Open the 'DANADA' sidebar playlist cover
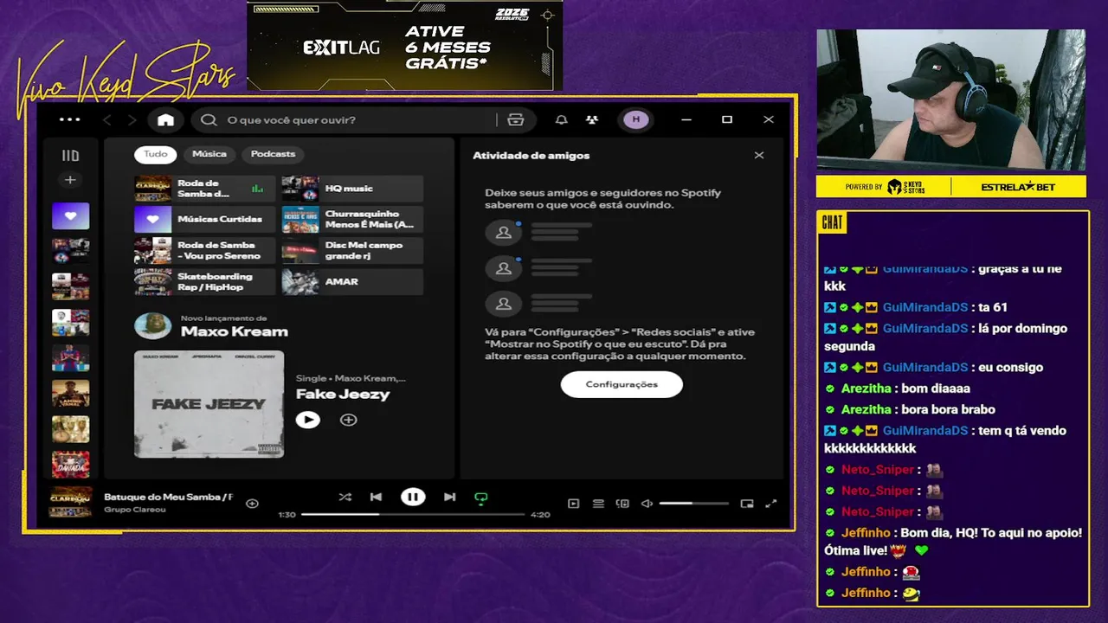Image resolution: width=1108 pixels, height=623 pixels. 70,465
